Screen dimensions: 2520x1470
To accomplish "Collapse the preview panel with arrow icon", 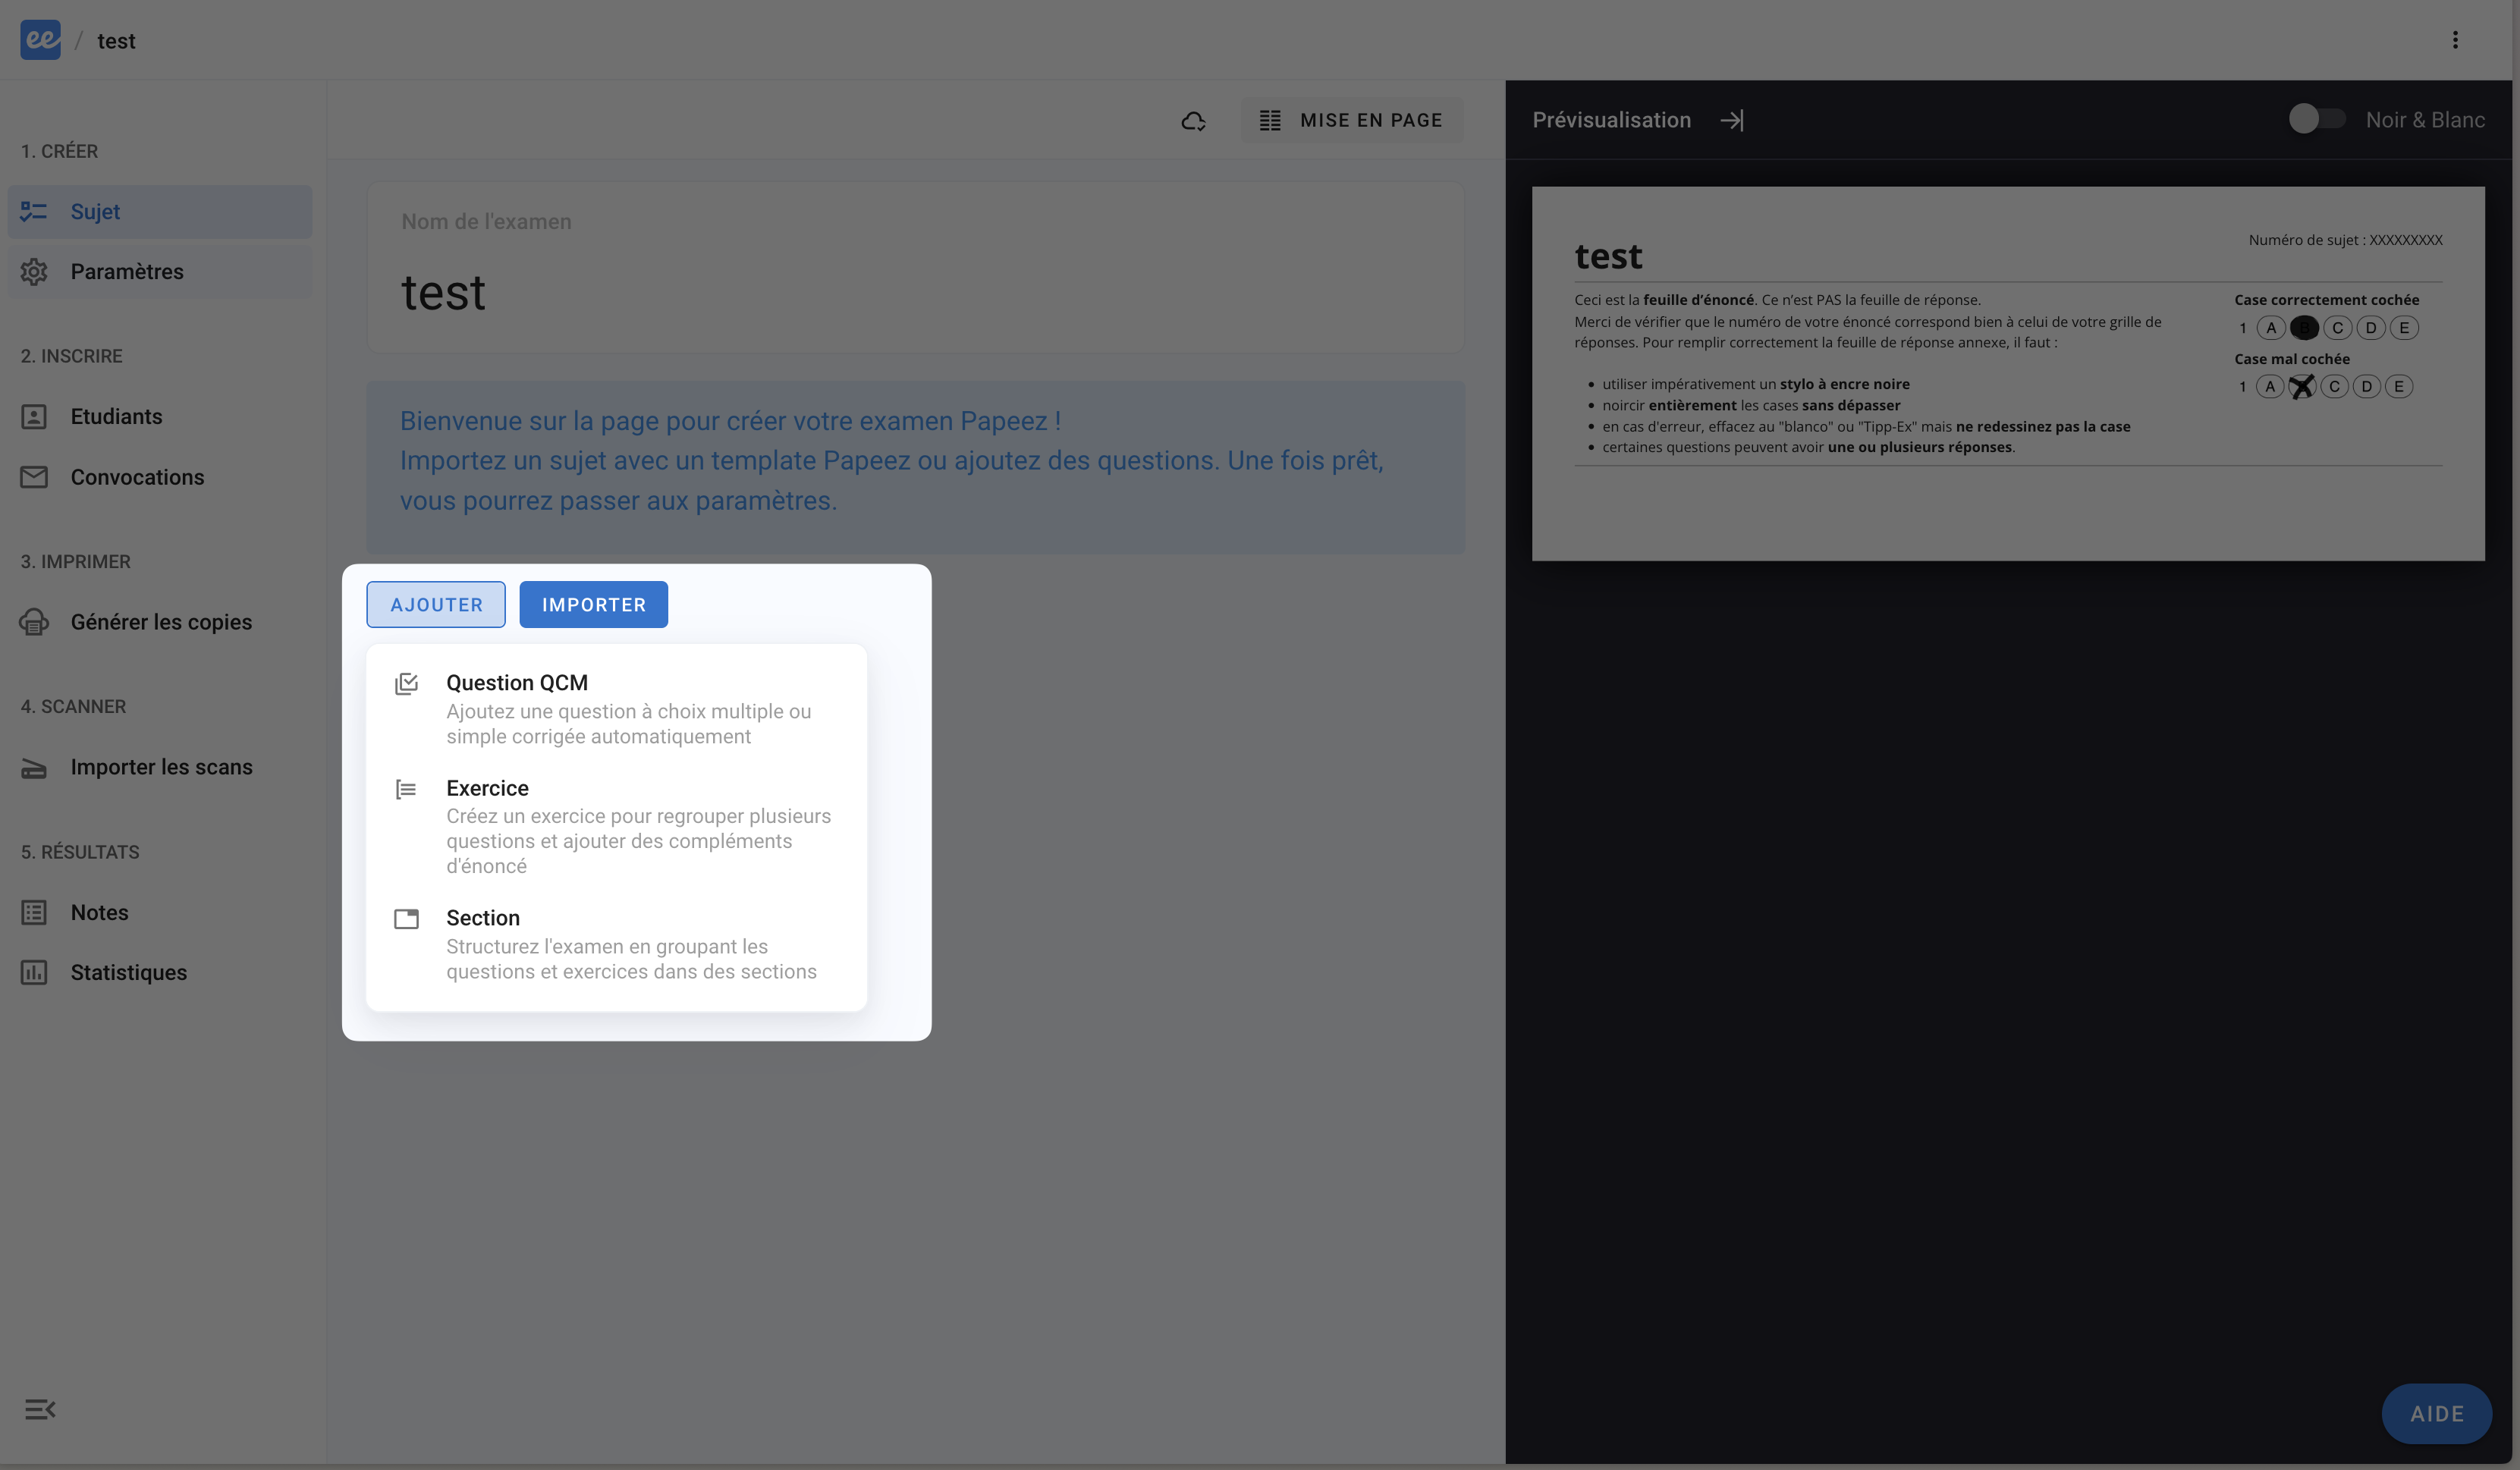I will (x=1732, y=121).
